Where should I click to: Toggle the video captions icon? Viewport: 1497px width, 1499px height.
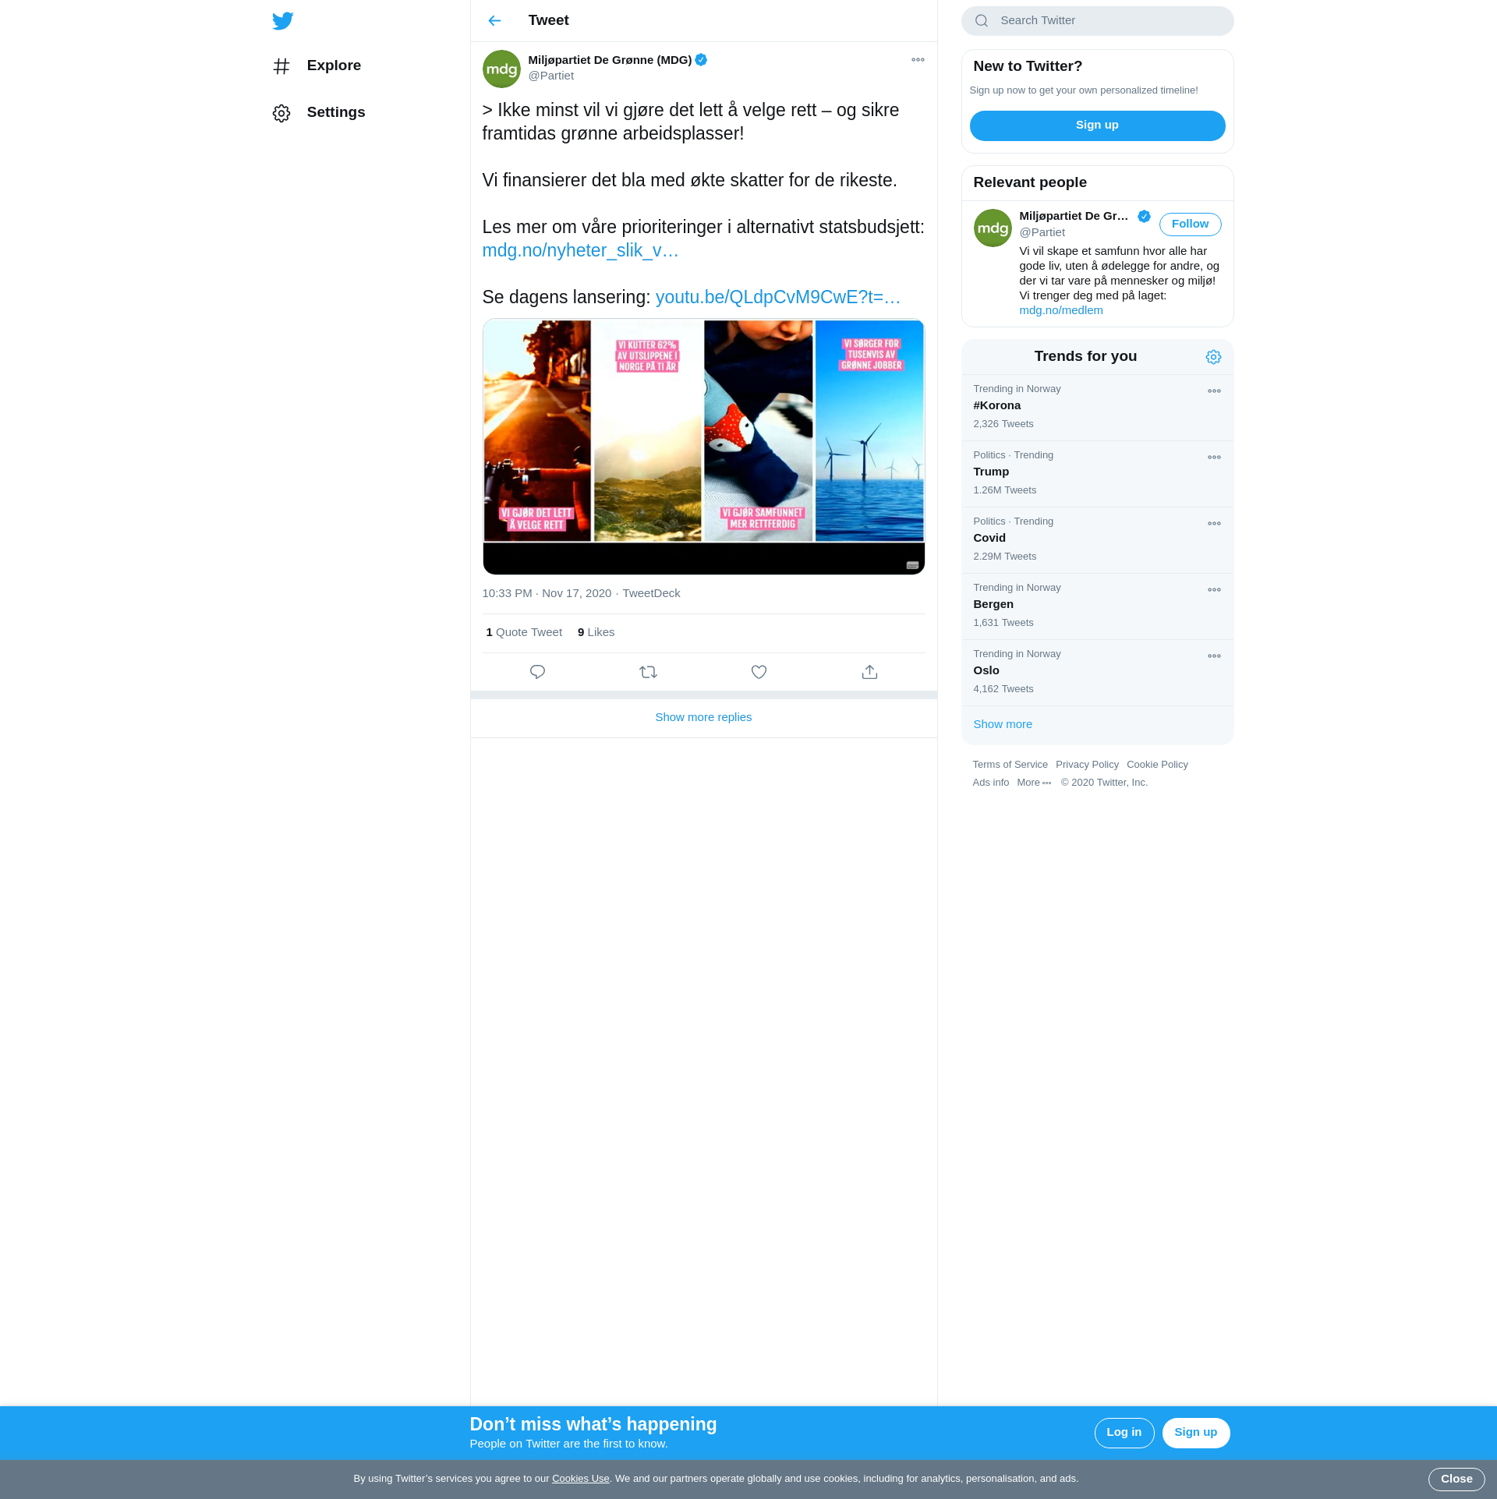tap(912, 565)
